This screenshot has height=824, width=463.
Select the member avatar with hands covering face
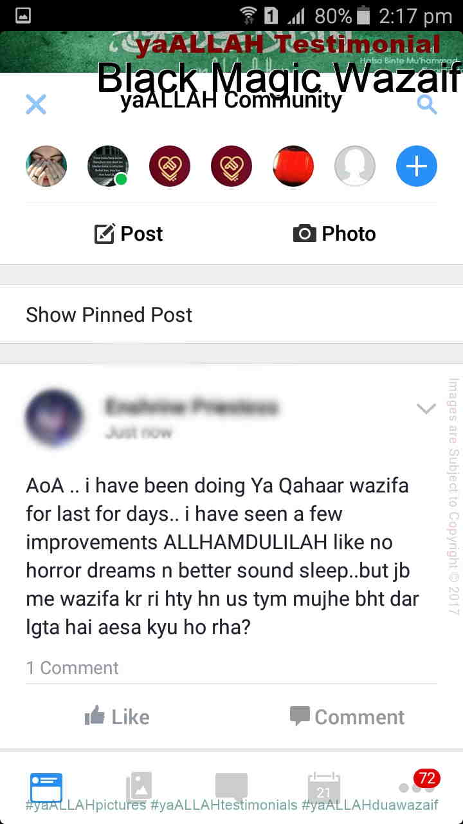(x=46, y=166)
